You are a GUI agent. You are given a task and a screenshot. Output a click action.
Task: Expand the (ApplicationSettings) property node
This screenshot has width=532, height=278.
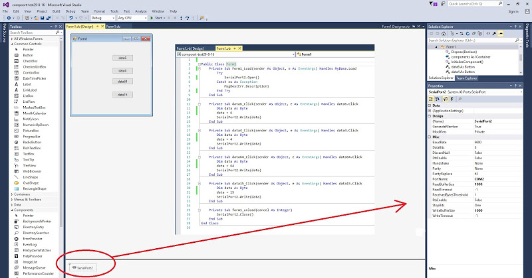430,109
